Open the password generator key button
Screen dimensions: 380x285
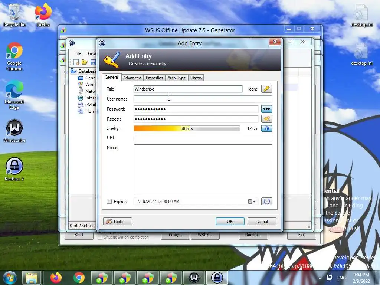click(266, 119)
